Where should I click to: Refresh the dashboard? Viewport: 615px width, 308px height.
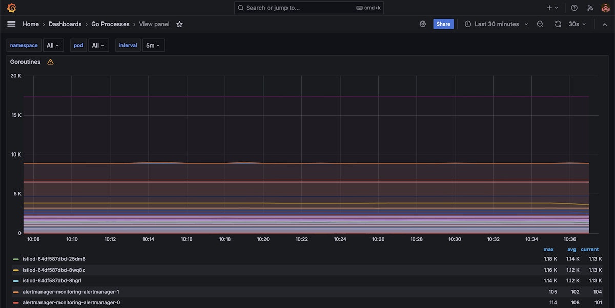[558, 24]
